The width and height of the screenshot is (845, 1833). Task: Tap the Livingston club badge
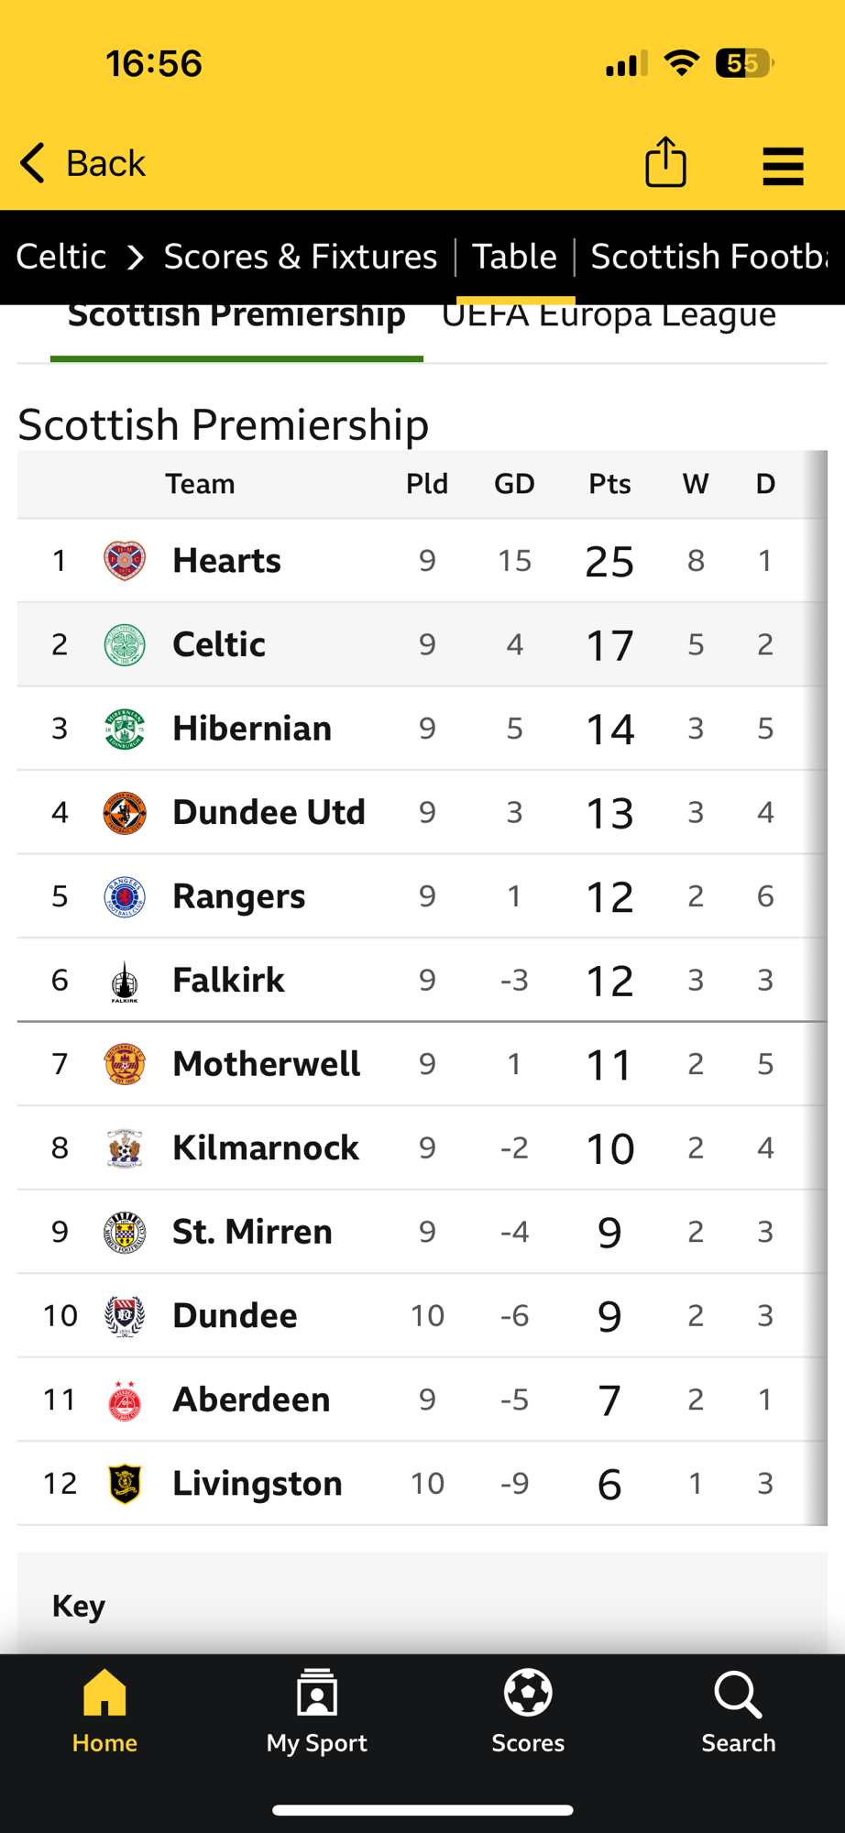(x=125, y=1484)
